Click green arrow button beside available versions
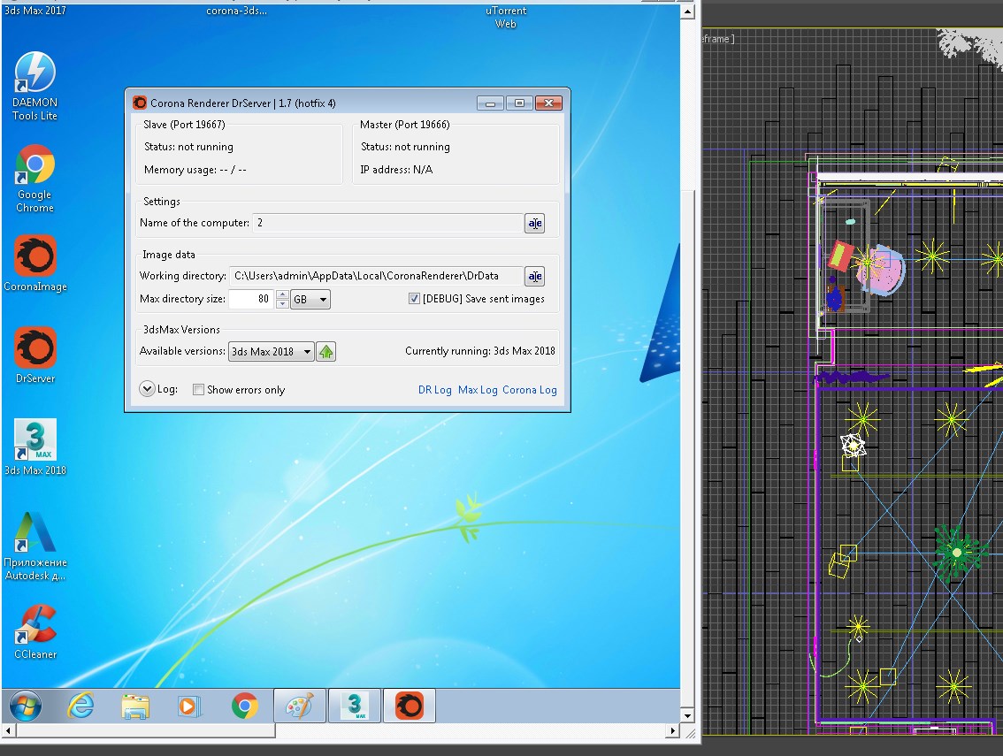 [326, 352]
